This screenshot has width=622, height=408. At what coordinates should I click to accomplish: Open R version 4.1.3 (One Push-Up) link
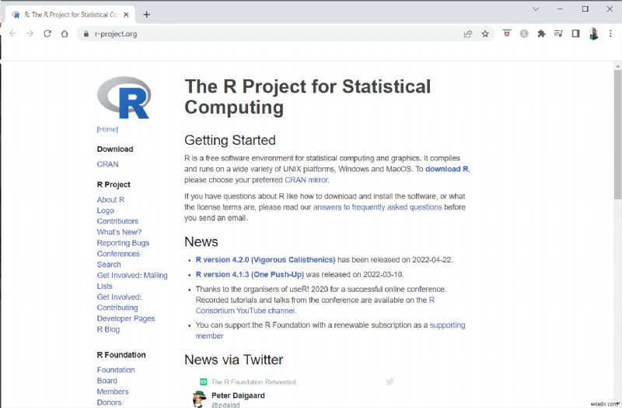click(x=250, y=275)
